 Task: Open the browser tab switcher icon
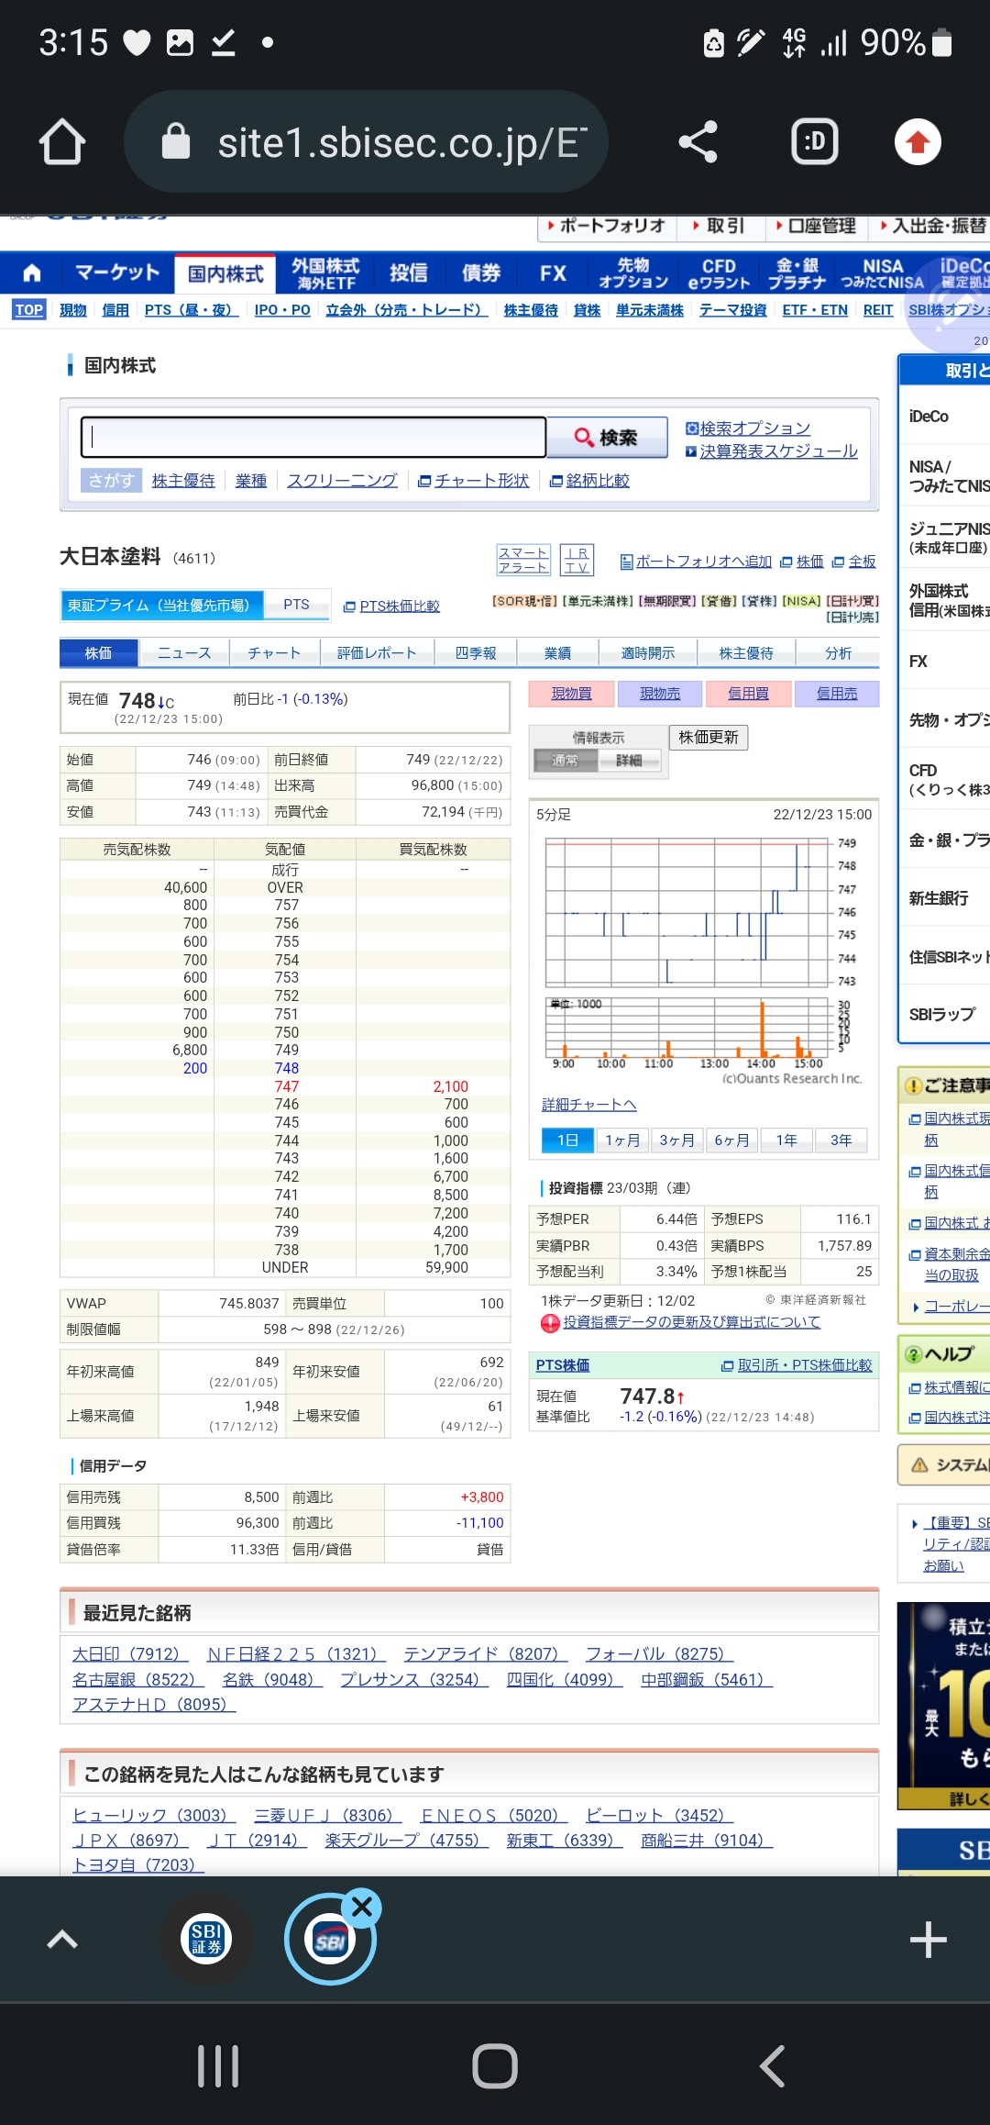814,142
